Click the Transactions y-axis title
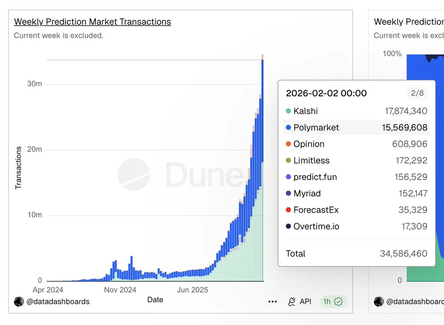Viewport: 444px width, 325px height. point(18,168)
